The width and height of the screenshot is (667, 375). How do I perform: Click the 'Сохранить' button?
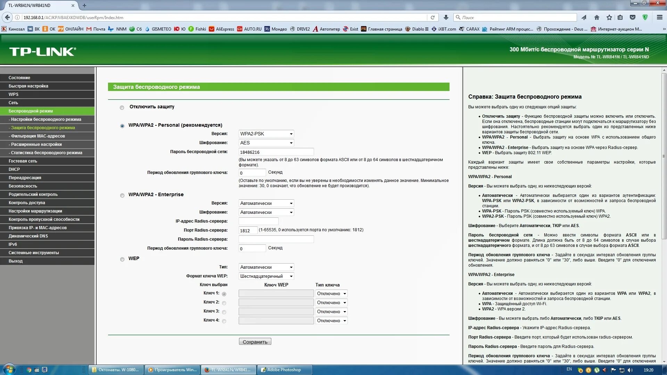[x=255, y=342]
